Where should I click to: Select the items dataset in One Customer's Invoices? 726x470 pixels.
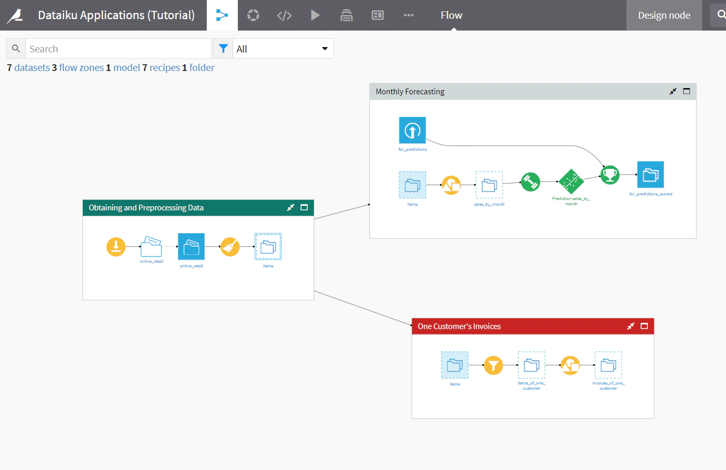455,365
